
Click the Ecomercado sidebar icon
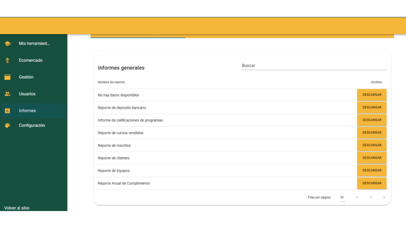tap(7, 60)
